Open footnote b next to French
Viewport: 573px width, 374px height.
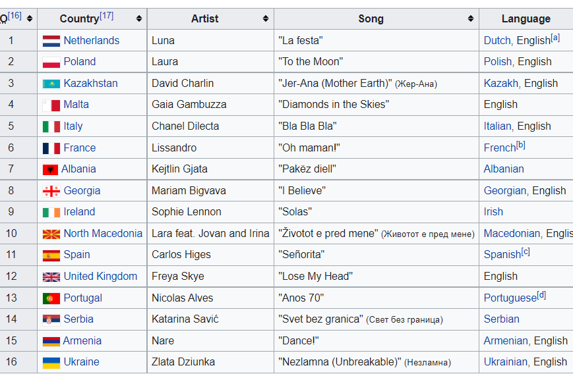[x=521, y=145]
